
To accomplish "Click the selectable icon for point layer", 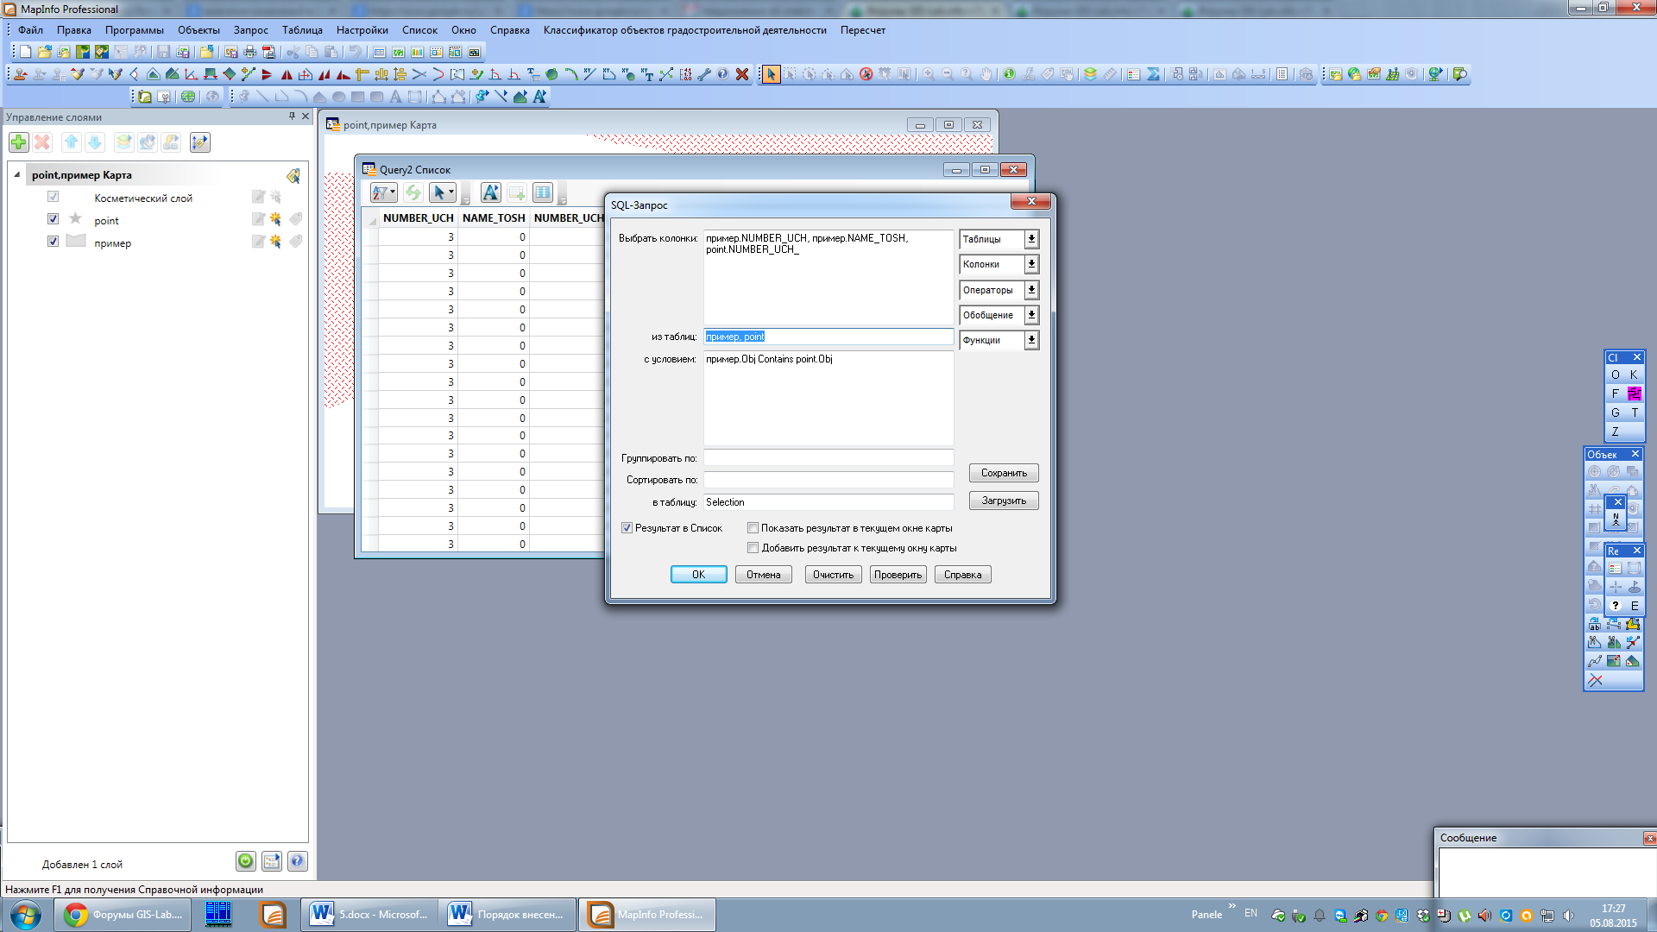I will tap(275, 220).
